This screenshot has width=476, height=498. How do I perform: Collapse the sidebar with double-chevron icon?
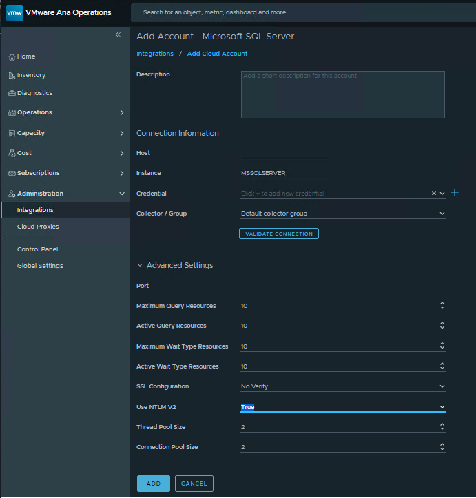click(118, 34)
